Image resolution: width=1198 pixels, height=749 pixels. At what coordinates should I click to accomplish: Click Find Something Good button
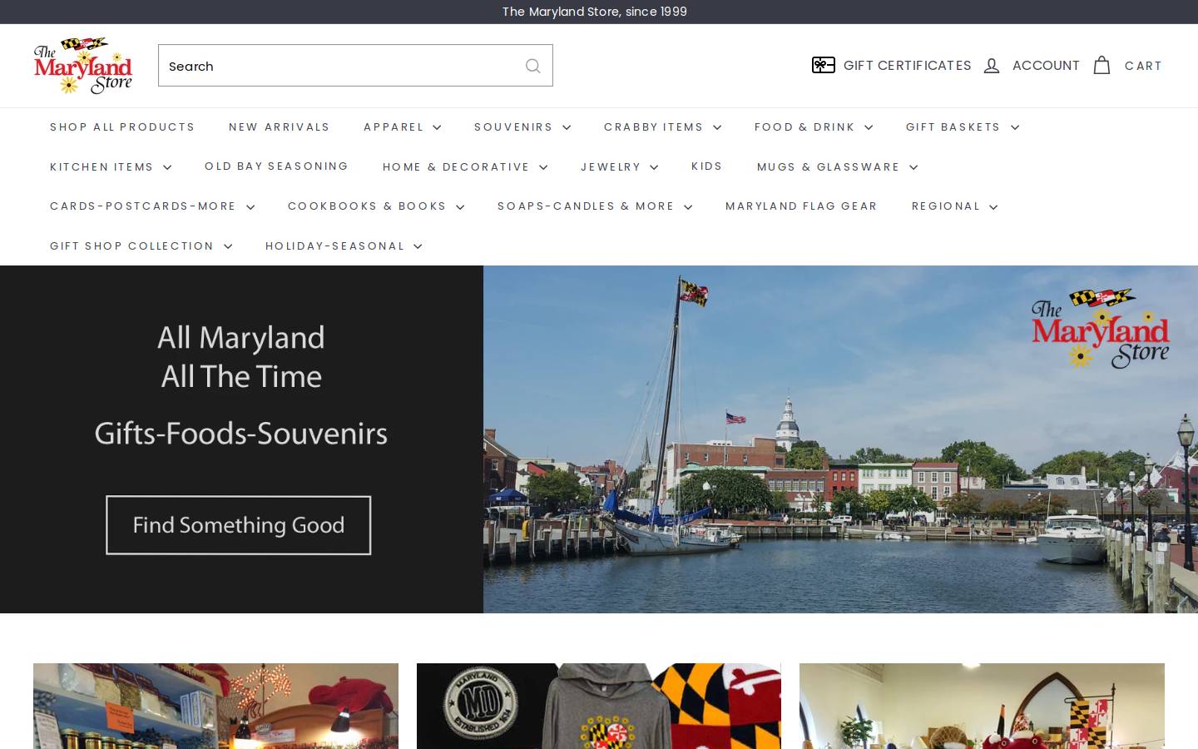239,525
